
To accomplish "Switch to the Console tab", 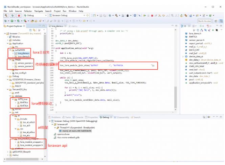I will pos(78,117).
